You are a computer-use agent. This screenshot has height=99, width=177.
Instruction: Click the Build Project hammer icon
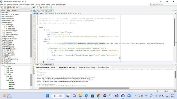coord(38,7)
